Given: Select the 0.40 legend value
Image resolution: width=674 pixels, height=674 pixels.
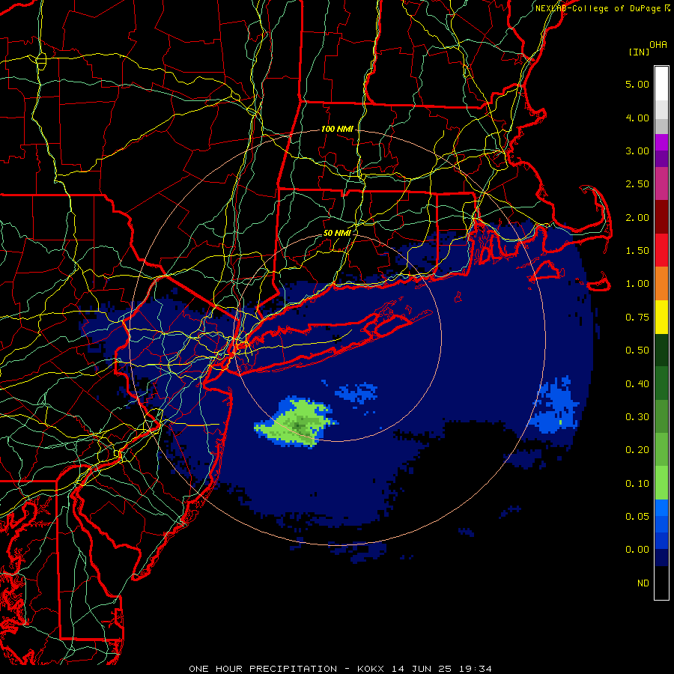Looking at the screenshot, I should click(637, 383).
